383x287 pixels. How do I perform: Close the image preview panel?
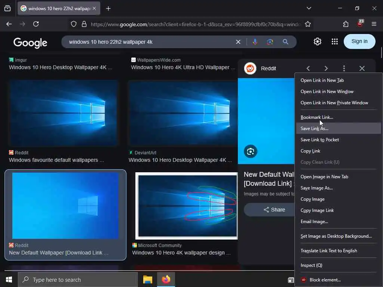(362, 68)
